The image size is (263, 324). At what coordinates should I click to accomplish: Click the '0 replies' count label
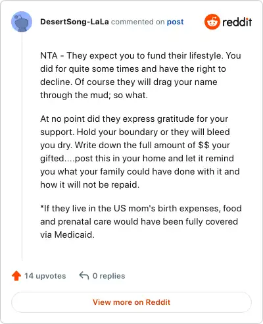(x=108, y=276)
